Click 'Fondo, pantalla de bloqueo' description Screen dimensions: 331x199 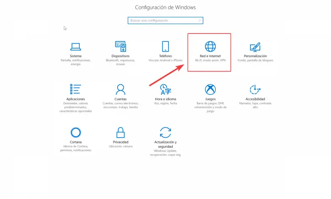(255, 60)
